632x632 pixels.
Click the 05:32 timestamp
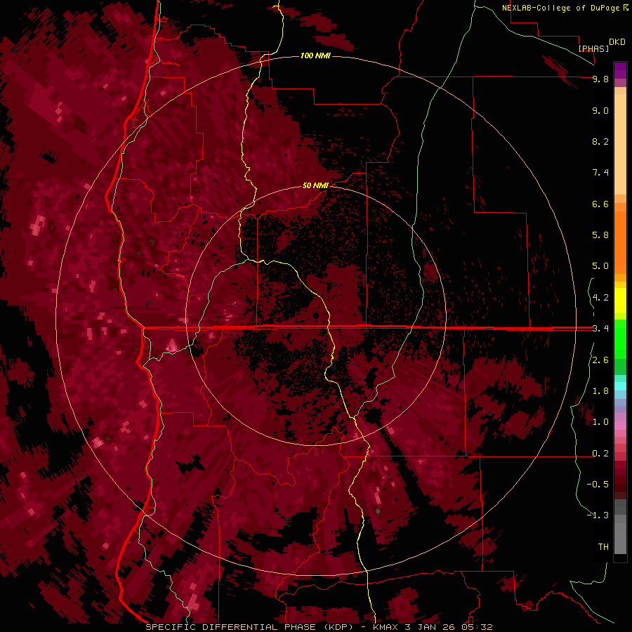[476, 627]
